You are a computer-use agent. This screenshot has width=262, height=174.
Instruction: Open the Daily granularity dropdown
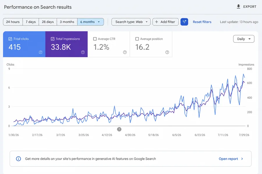[244, 39]
